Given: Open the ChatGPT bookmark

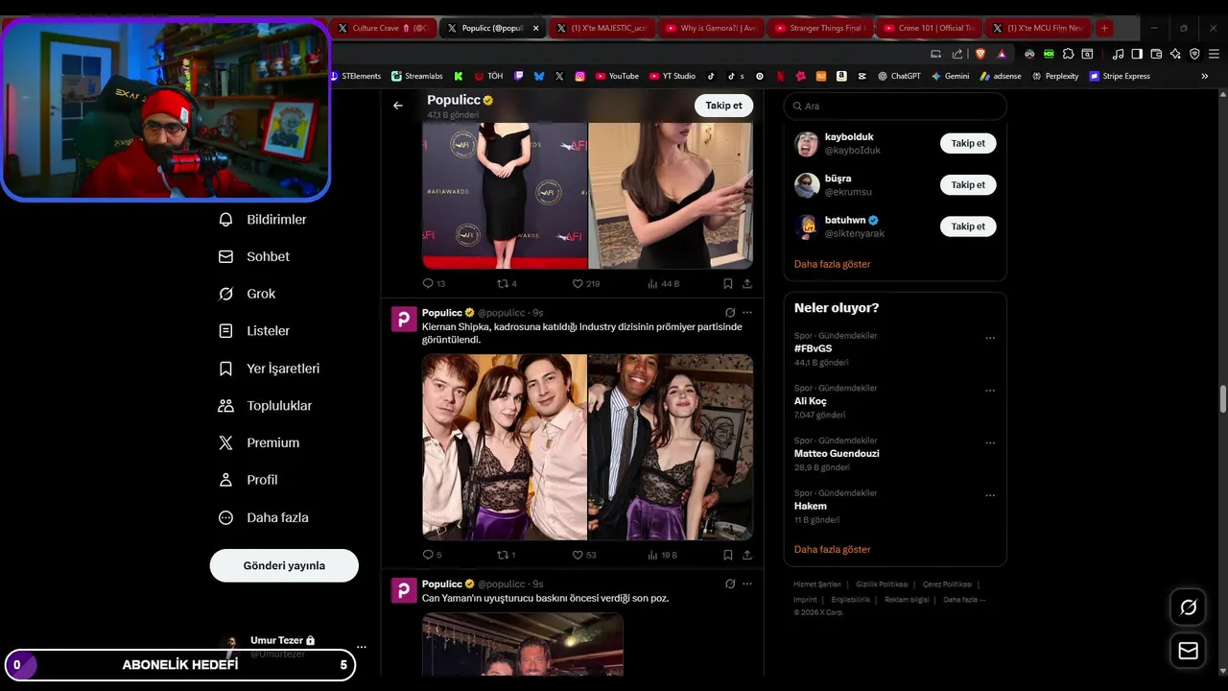Looking at the screenshot, I should coord(897,76).
